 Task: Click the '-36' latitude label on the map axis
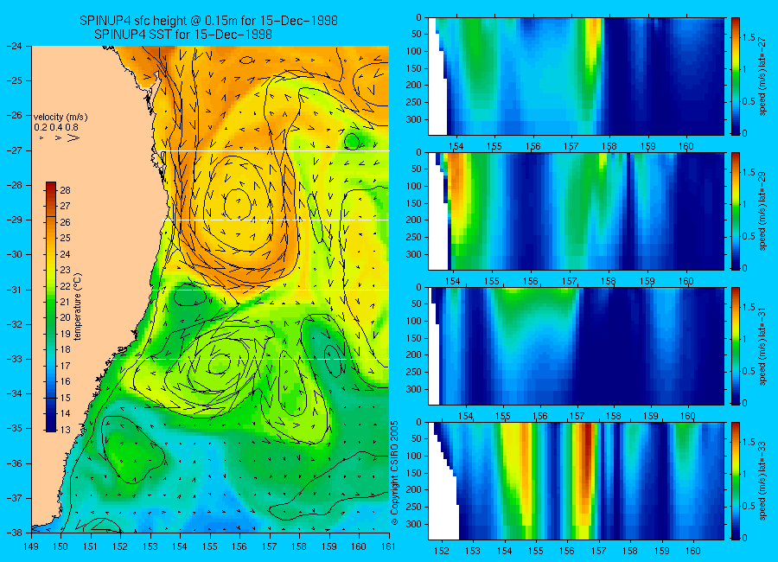point(13,463)
